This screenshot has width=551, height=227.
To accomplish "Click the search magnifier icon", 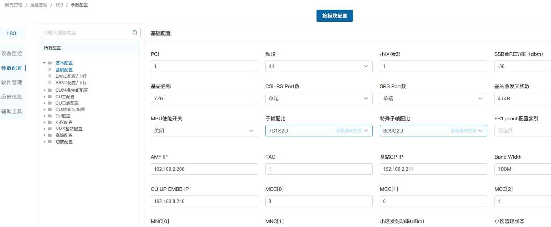I will (x=135, y=33).
